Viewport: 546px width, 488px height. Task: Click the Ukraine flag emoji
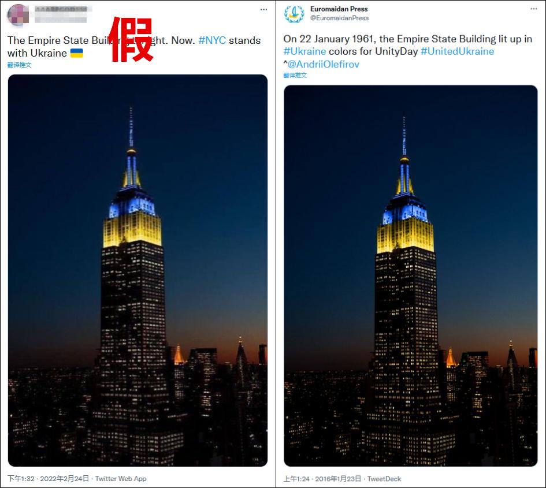[77, 53]
